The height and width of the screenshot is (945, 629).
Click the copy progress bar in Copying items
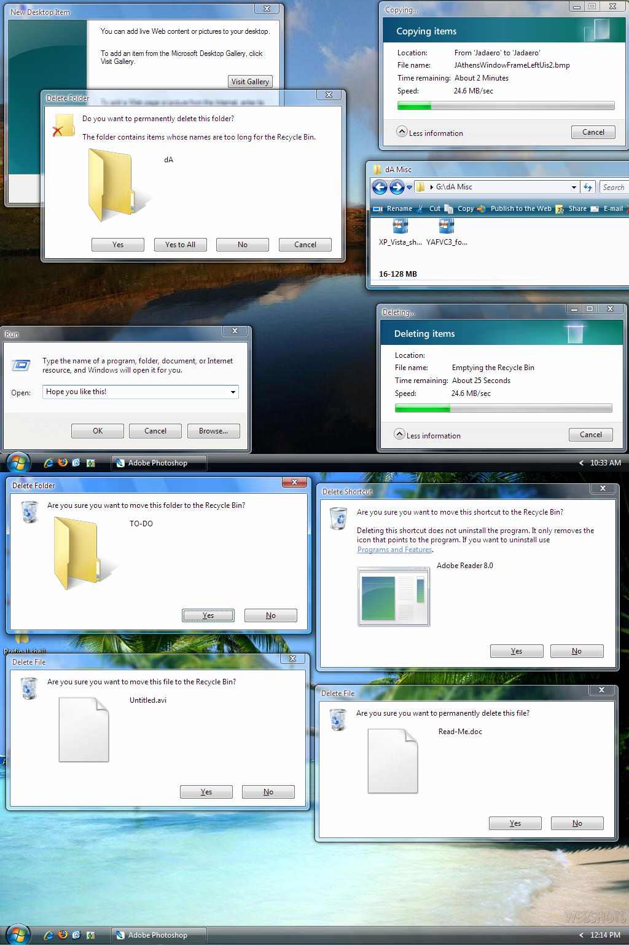[506, 105]
